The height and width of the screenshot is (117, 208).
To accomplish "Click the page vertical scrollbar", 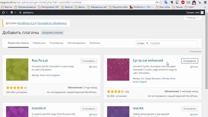I will pyautogui.click(x=207, y=50).
